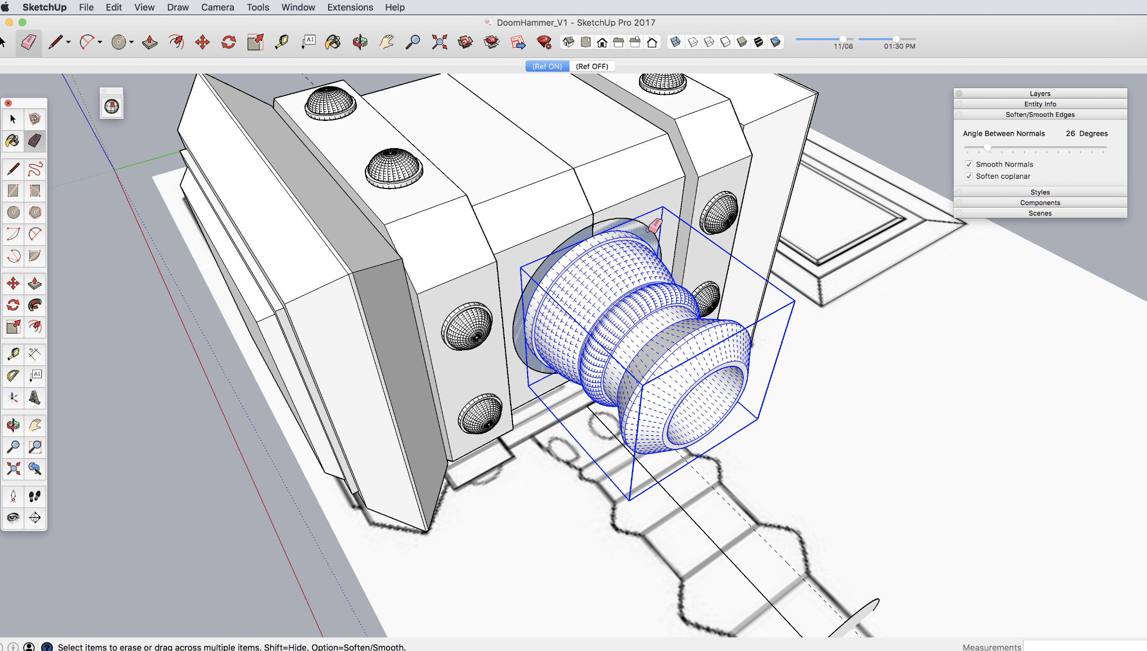Viewport: 1147px width, 651px height.
Task: Switch to Shaded face style
Action: (x=742, y=42)
